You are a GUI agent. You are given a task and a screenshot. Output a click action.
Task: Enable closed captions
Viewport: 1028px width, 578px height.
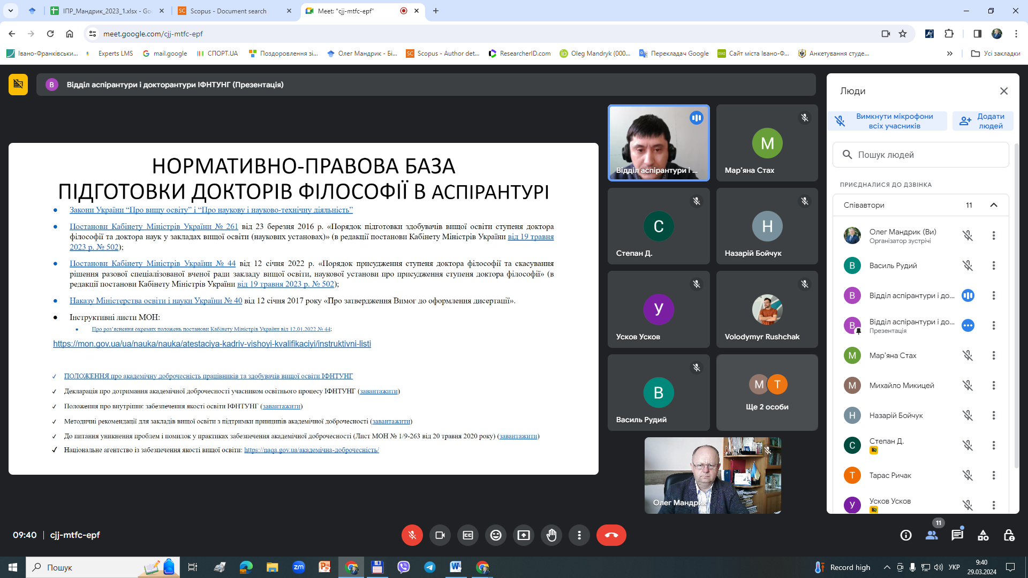(468, 535)
